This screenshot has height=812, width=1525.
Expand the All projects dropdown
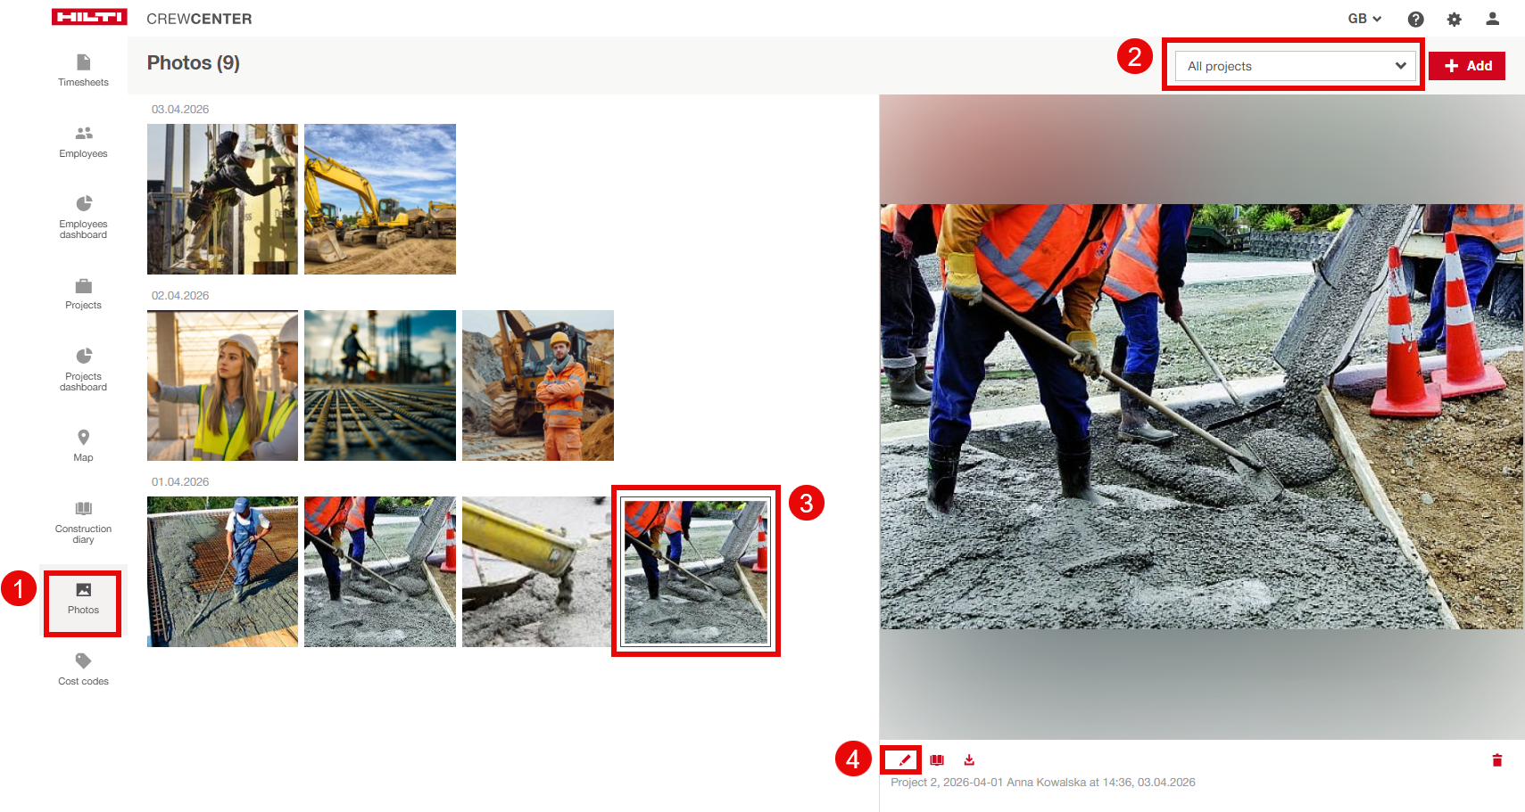coord(1294,66)
